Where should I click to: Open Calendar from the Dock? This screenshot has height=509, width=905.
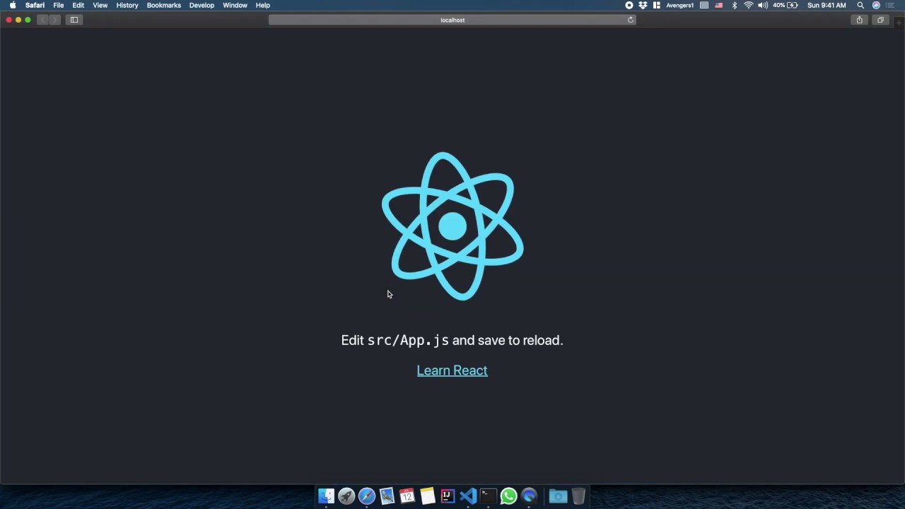pyautogui.click(x=407, y=496)
